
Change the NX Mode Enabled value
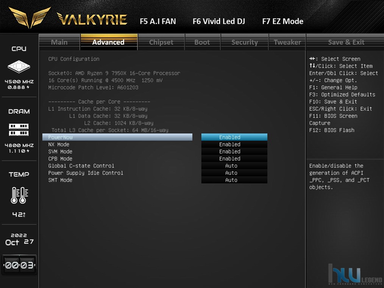pos(234,144)
